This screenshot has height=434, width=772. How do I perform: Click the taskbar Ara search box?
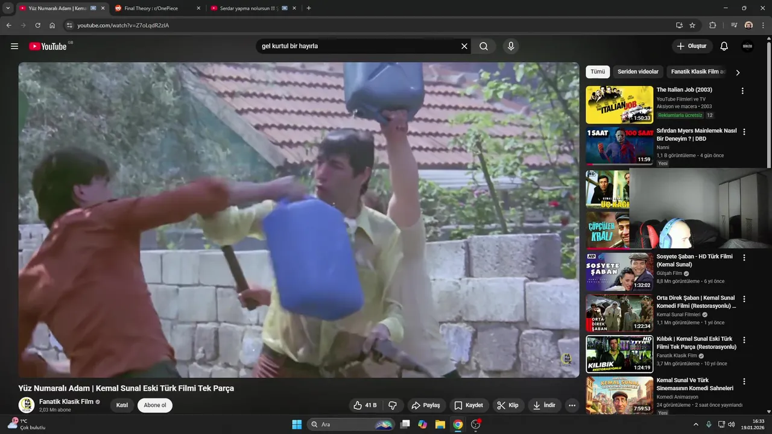tap(351, 424)
